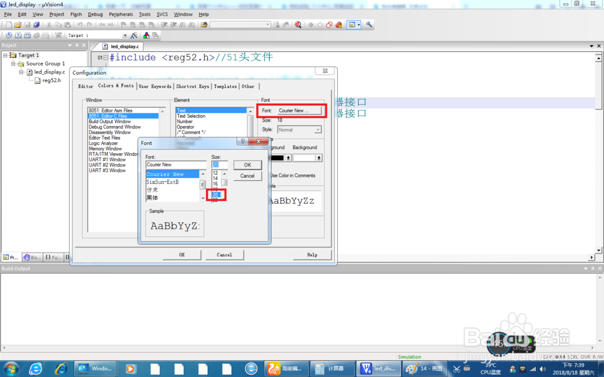The width and height of the screenshot is (604, 377).
Task: Open the Target 1 selection dropdown
Action: coord(125,36)
